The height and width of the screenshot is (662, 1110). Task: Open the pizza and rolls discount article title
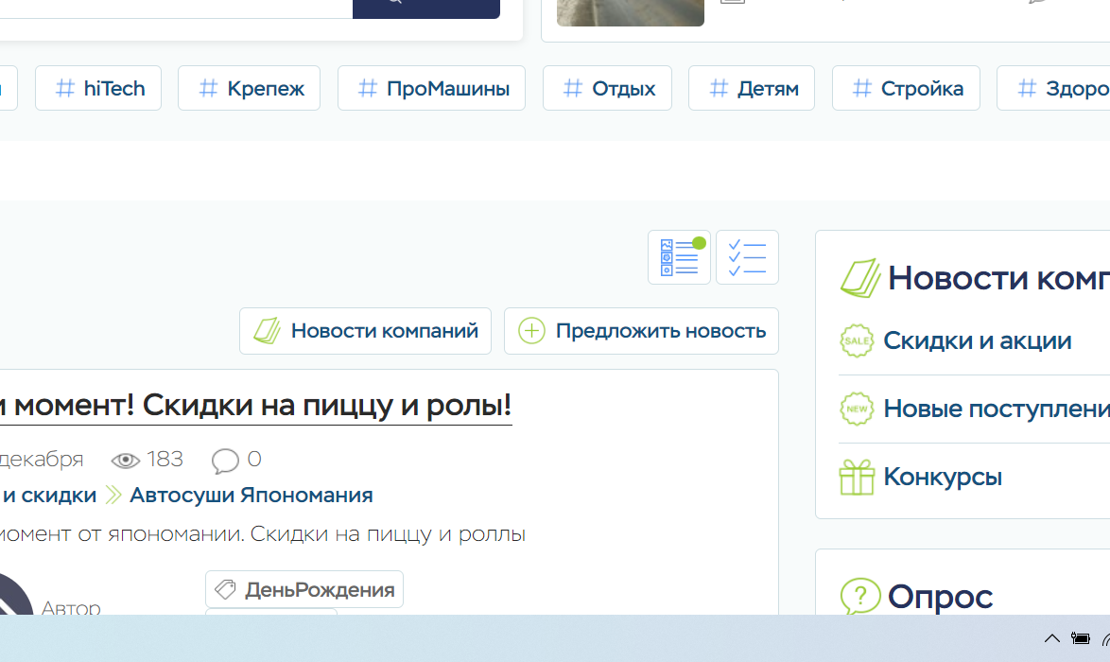click(x=255, y=406)
